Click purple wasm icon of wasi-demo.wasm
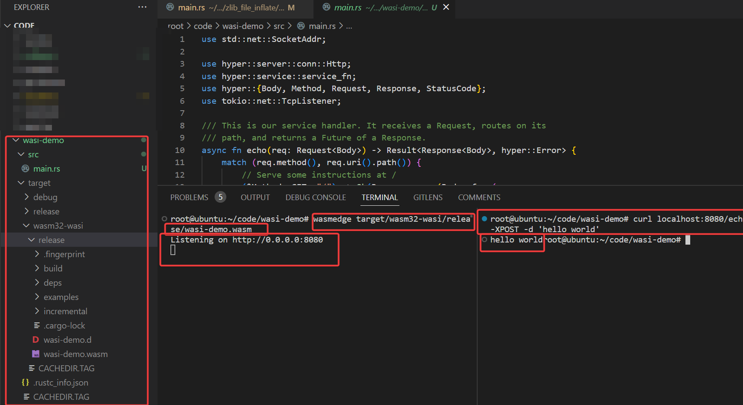743x405 pixels. click(36, 354)
